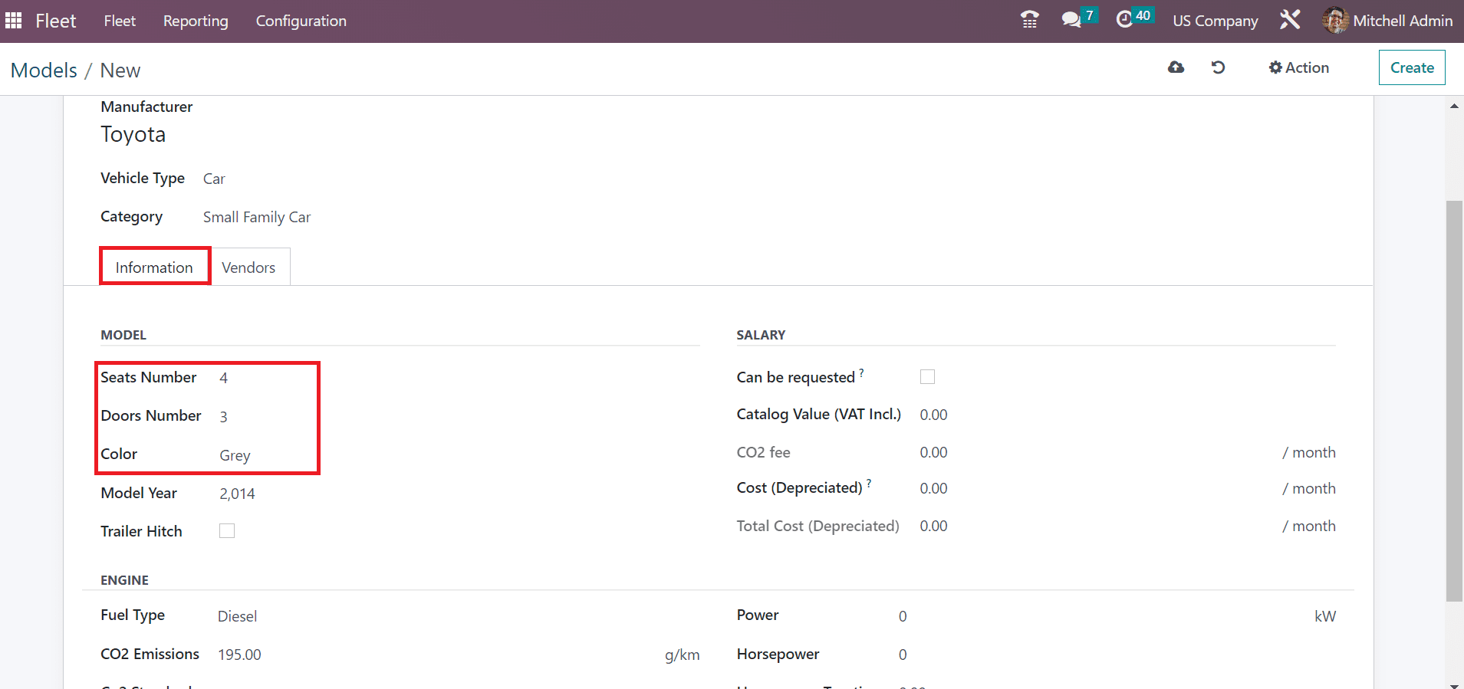Click the Create button
This screenshot has width=1464, height=689.
point(1412,67)
